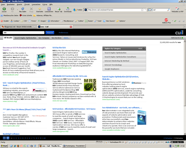This screenshot has width=186, height=148.
Task: Click the magnifier in the Firefox search box
Action: [x=168, y=10]
